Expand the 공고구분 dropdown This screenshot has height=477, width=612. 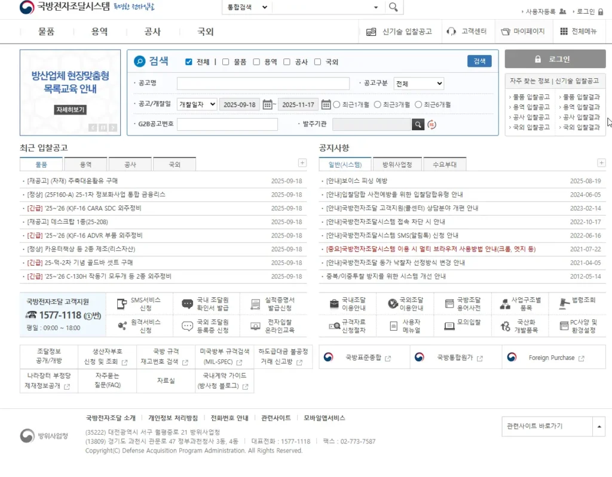coord(418,83)
